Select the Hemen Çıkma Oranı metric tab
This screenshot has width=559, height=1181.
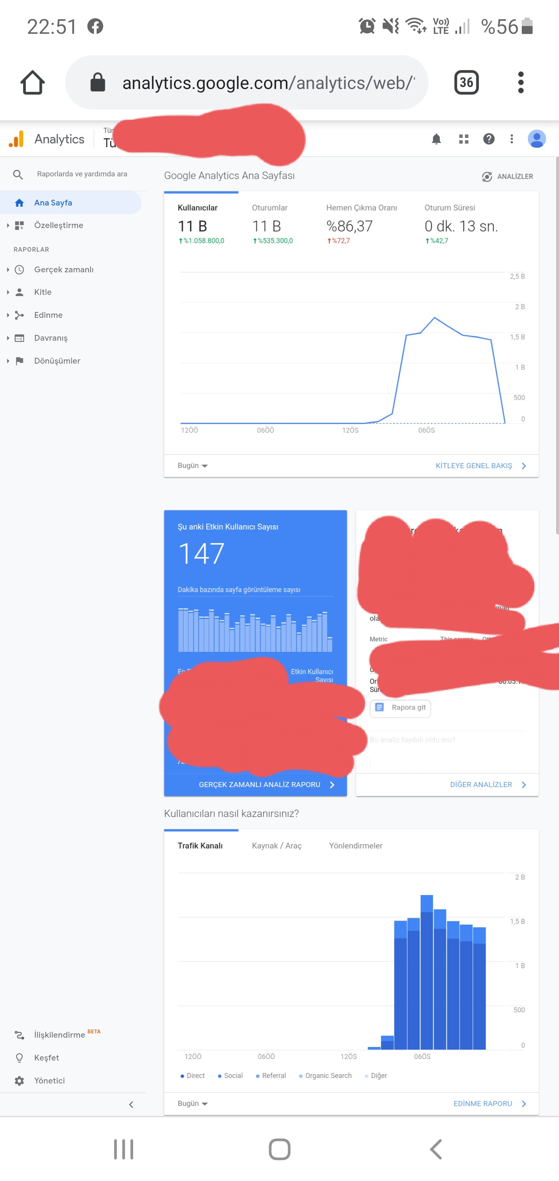point(361,224)
